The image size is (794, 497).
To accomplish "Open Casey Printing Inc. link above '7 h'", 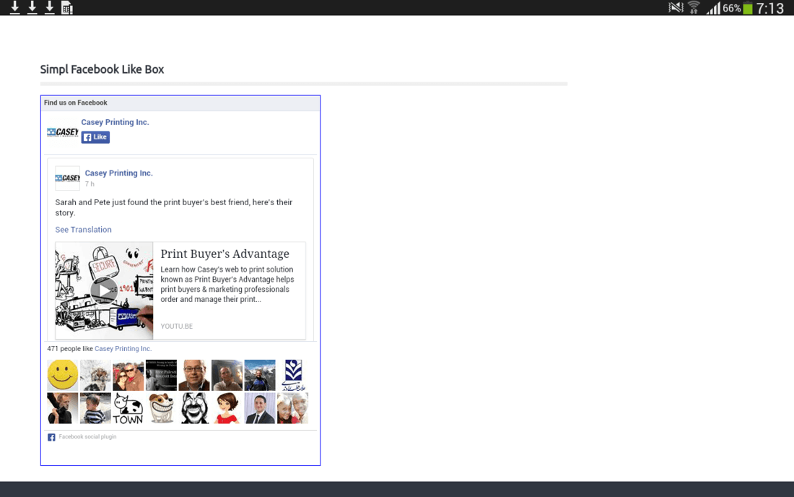I will (x=118, y=173).
